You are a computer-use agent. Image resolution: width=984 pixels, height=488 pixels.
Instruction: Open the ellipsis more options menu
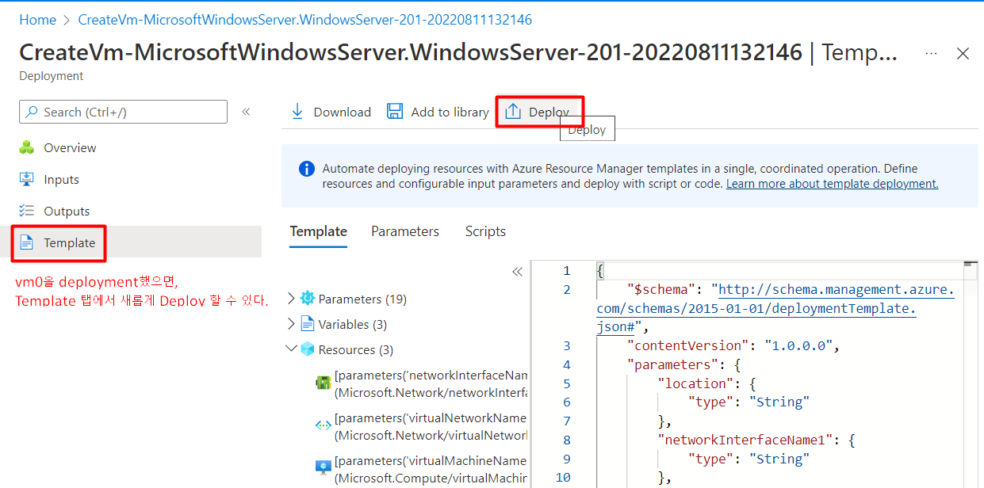[x=931, y=53]
